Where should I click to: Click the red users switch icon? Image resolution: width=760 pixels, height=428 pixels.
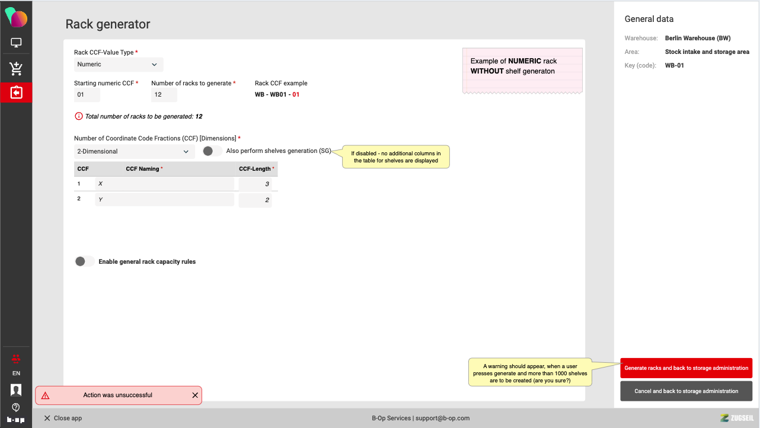click(16, 358)
